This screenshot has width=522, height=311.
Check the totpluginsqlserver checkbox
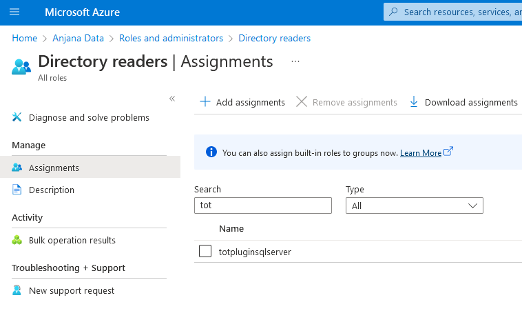click(x=205, y=252)
